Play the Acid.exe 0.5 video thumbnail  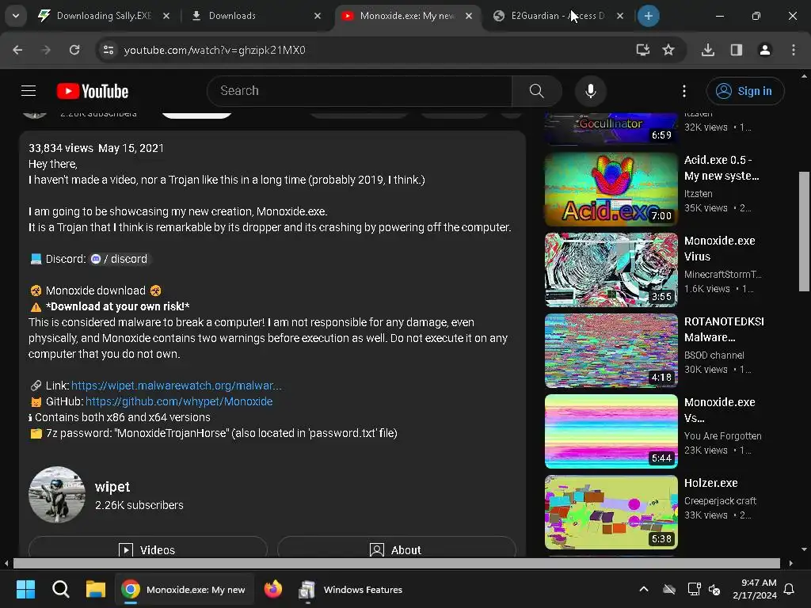point(611,189)
